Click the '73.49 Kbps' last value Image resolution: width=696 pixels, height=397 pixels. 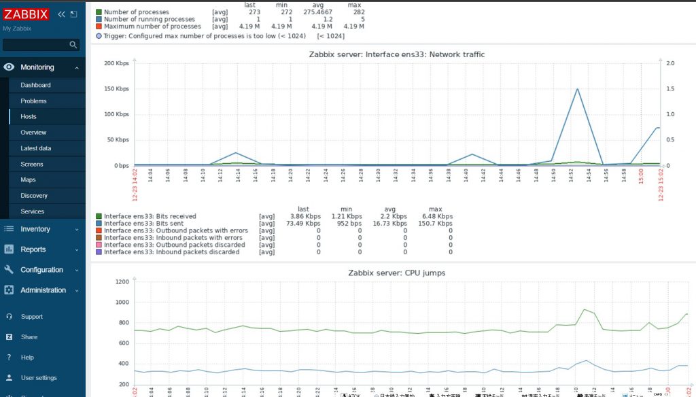pos(303,224)
